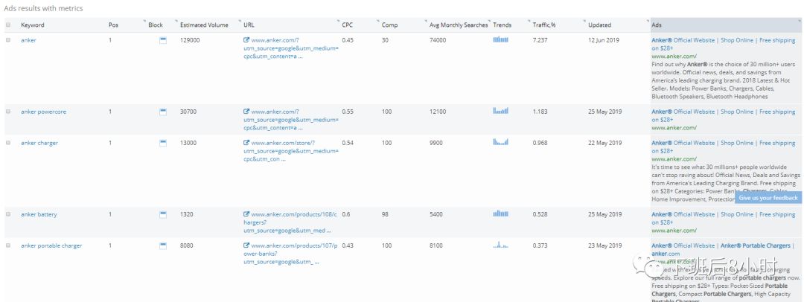Sort table by Keyword column
Screen dimensions: 804x302
(32, 25)
